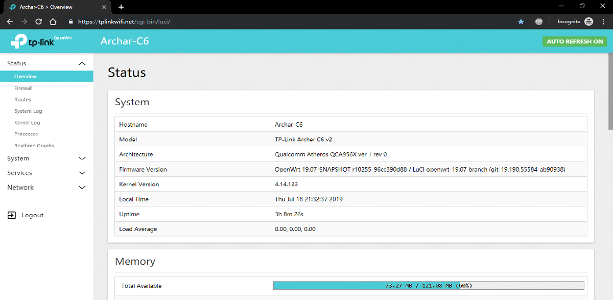Close the Archar-C6 Overview tab
This screenshot has height=300, width=613.
point(105,7)
